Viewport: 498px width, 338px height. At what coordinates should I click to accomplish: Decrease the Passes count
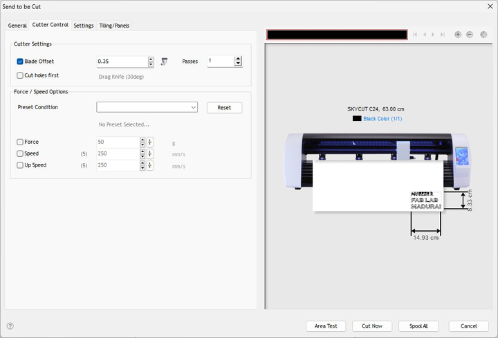(x=238, y=64)
